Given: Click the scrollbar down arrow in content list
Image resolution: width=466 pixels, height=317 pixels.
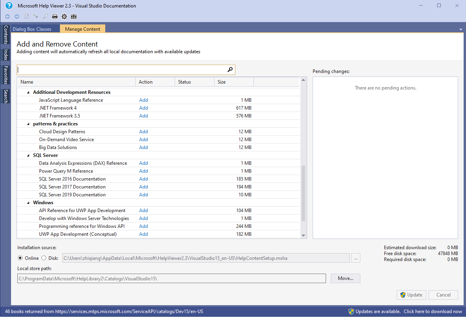Looking at the screenshot, I should tap(303, 235).
